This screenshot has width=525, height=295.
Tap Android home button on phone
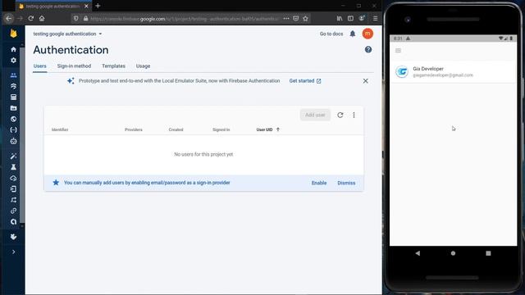coord(453,253)
